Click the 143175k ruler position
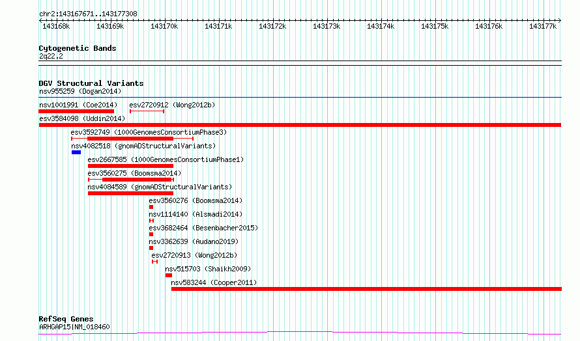 point(435,26)
